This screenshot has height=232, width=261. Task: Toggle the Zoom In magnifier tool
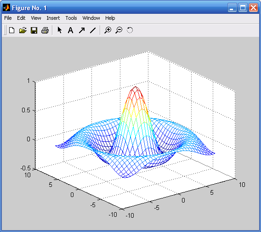[x=108, y=30]
